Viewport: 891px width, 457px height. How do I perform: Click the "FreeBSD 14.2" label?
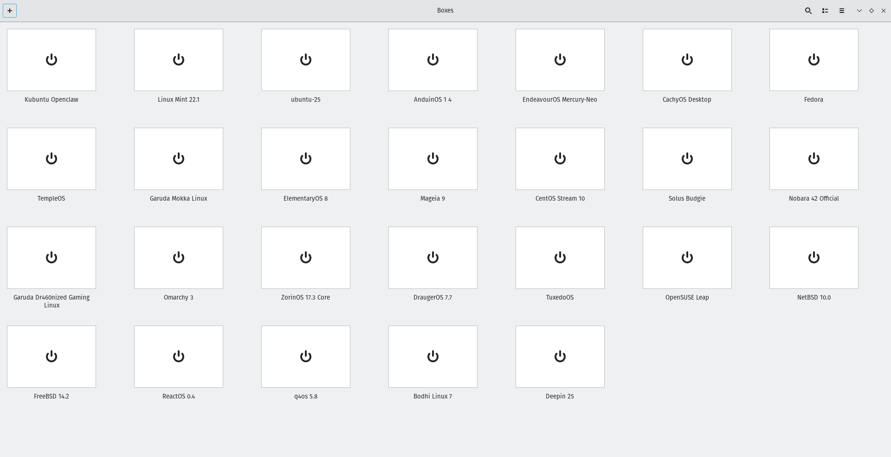click(x=52, y=396)
